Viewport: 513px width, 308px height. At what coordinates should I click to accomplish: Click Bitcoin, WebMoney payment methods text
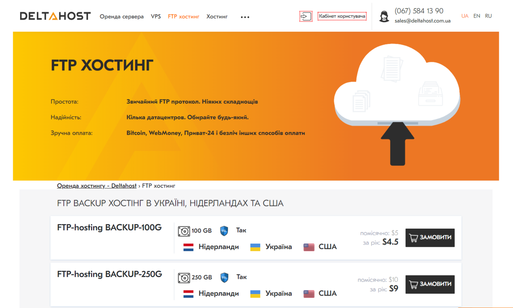(216, 133)
